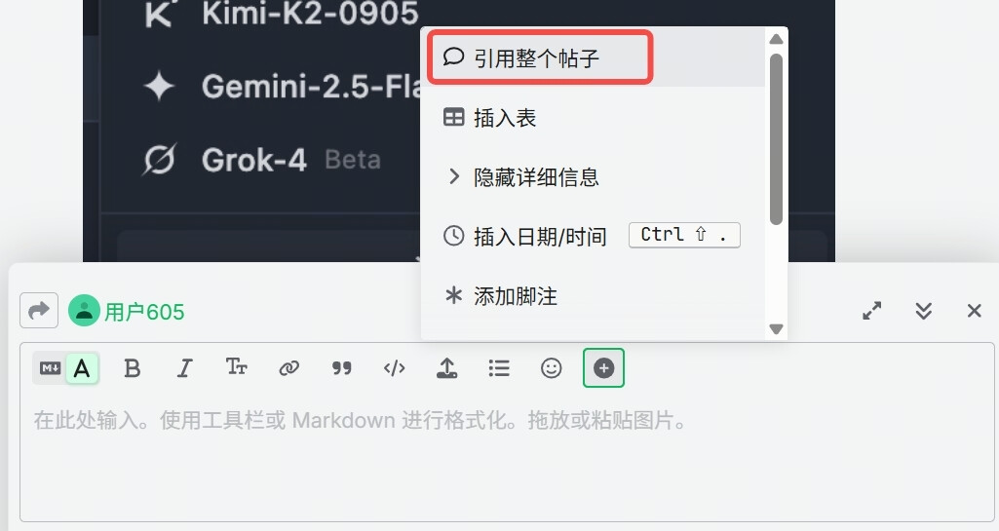Insert a hyperlink using link icon
The image size is (999, 531).
coord(288,368)
